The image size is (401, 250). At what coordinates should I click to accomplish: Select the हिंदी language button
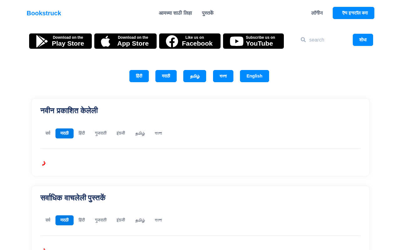click(139, 76)
